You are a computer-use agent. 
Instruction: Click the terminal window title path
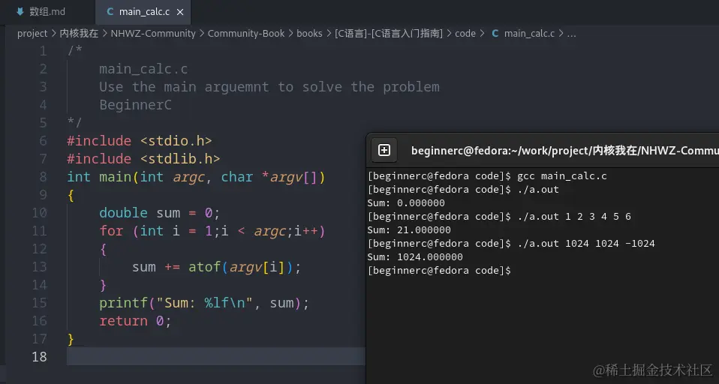tap(565, 150)
